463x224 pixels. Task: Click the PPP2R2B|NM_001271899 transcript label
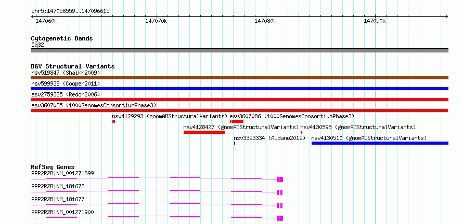pyautogui.click(x=62, y=173)
